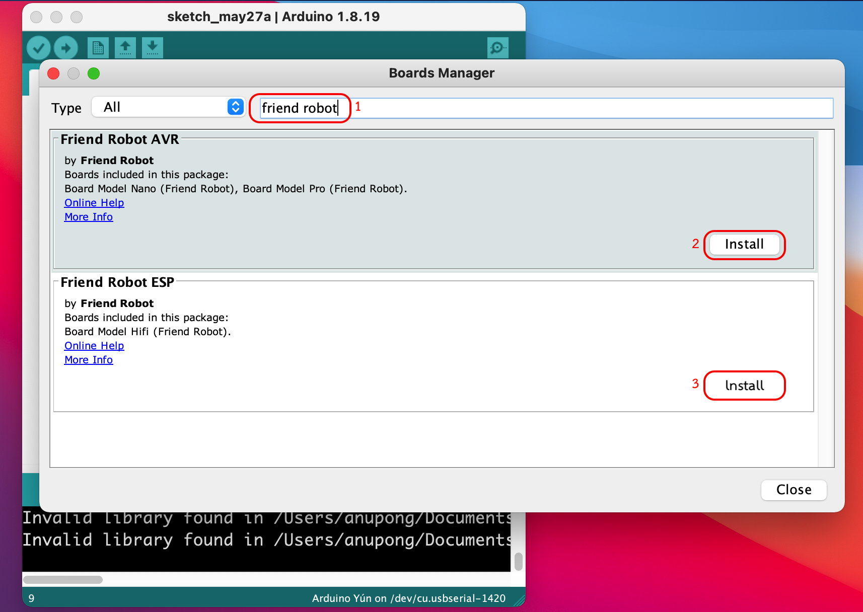Click the search field containing 'friend robot'

tap(546, 108)
